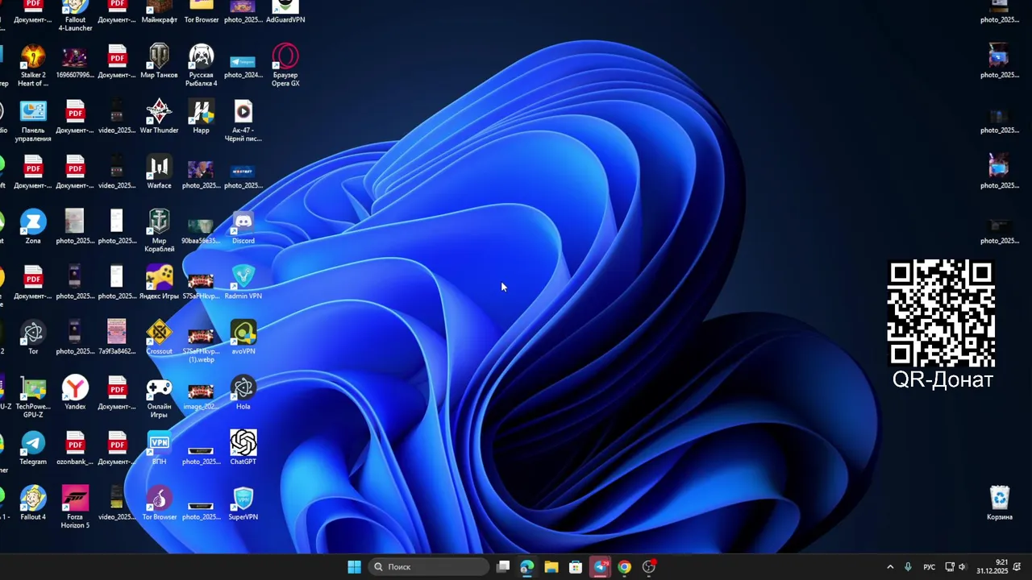This screenshot has height=580, width=1032.
Task: Select the Zona desktop icon
Action: 33,227
